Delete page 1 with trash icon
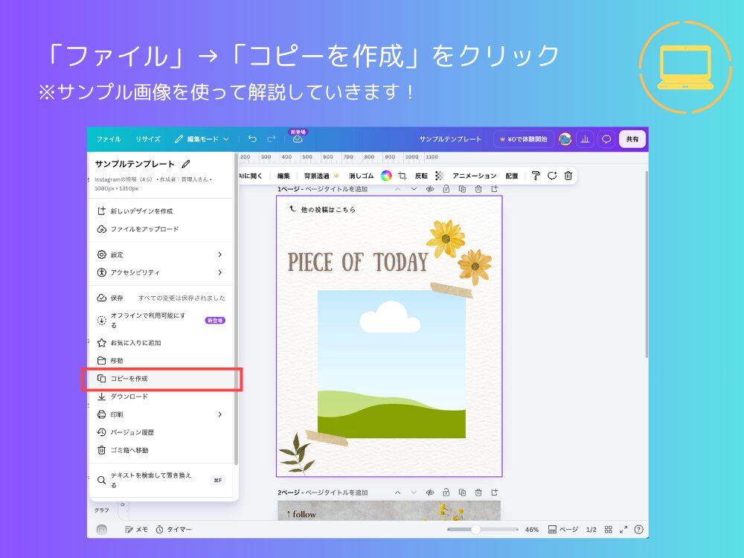Image resolution: width=744 pixels, height=558 pixels. 478,189
